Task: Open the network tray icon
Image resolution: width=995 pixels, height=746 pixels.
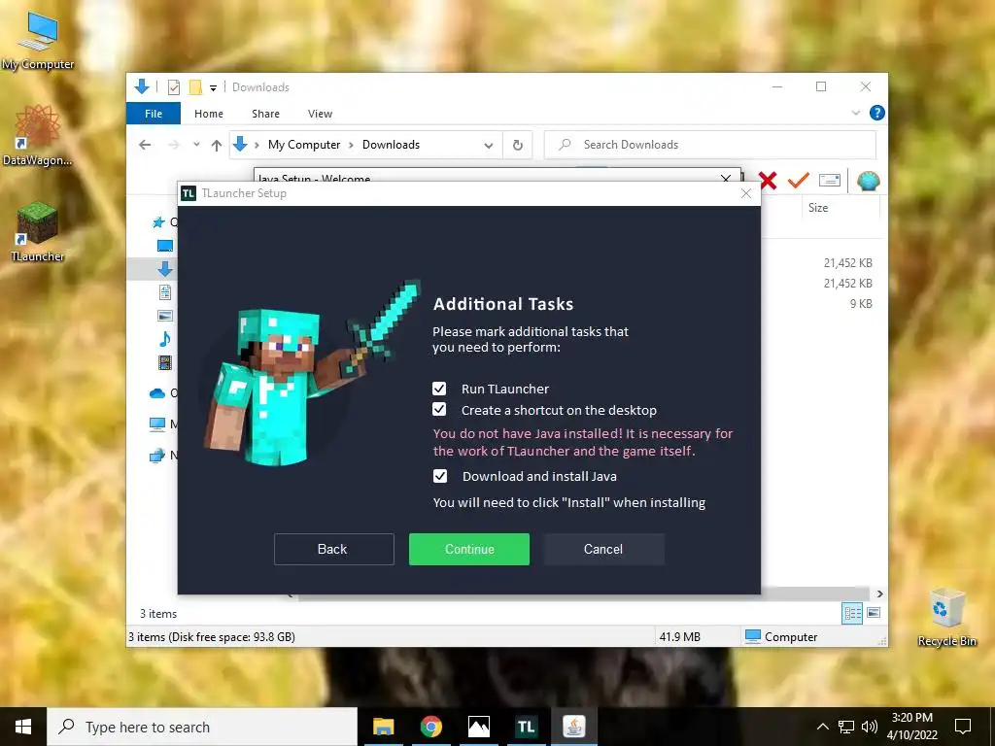Action: click(x=846, y=727)
